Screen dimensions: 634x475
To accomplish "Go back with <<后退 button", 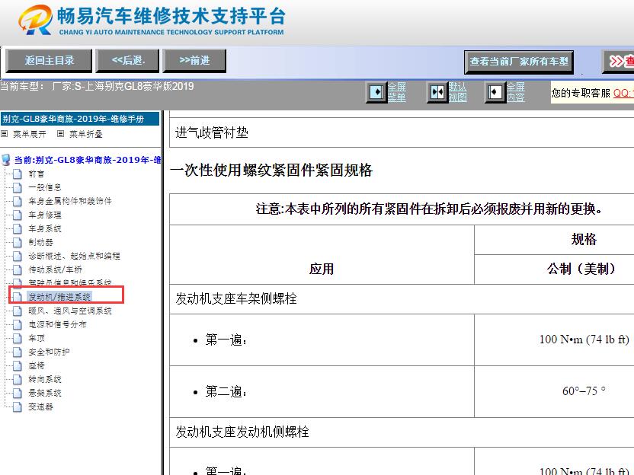I will pos(128,61).
